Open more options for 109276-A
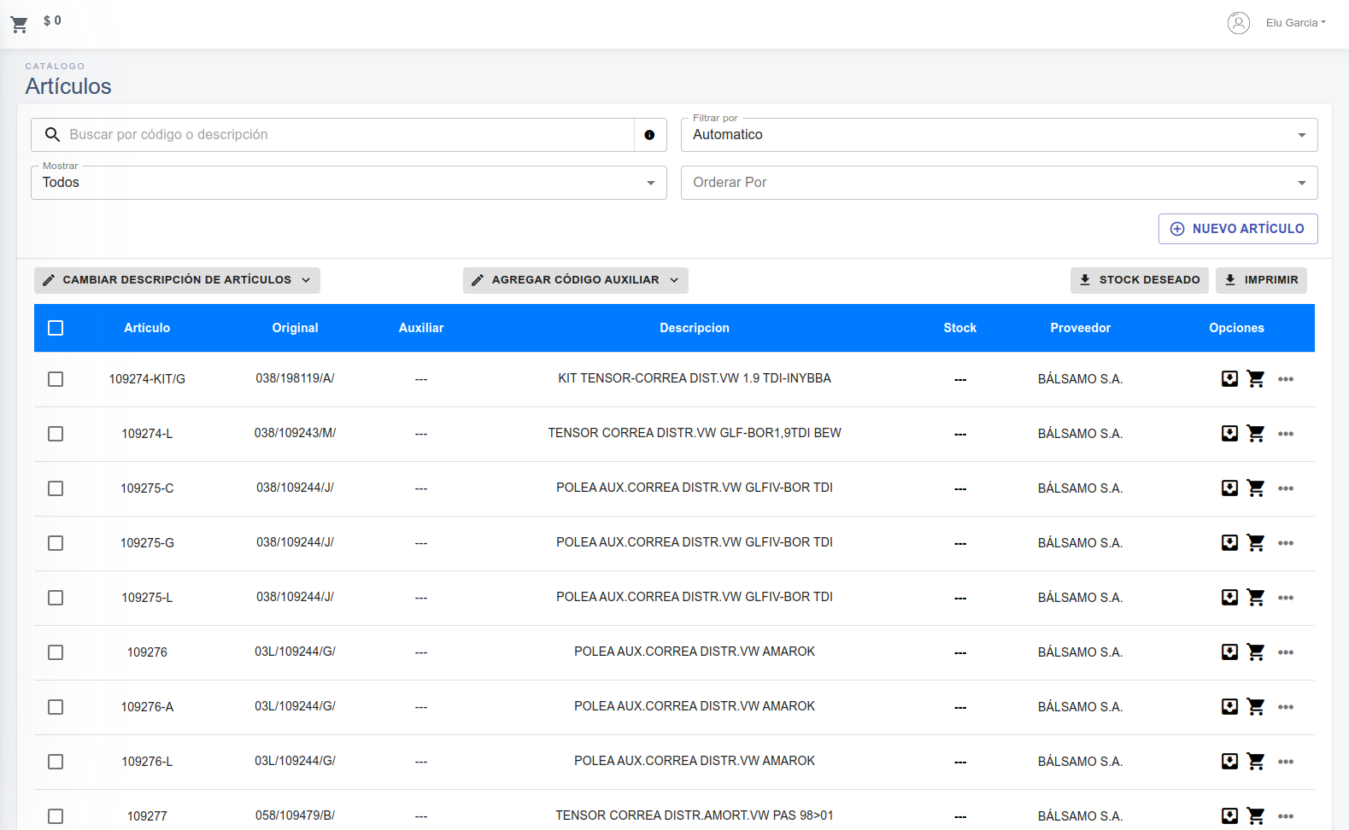 click(1285, 707)
